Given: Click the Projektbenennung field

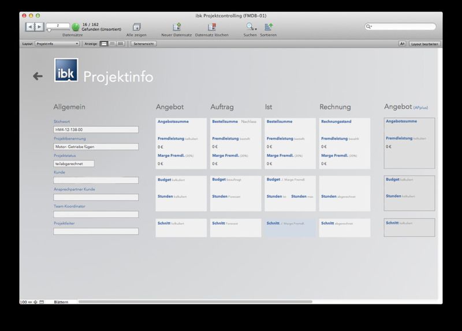Looking at the screenshot, I should coord(96,146).
